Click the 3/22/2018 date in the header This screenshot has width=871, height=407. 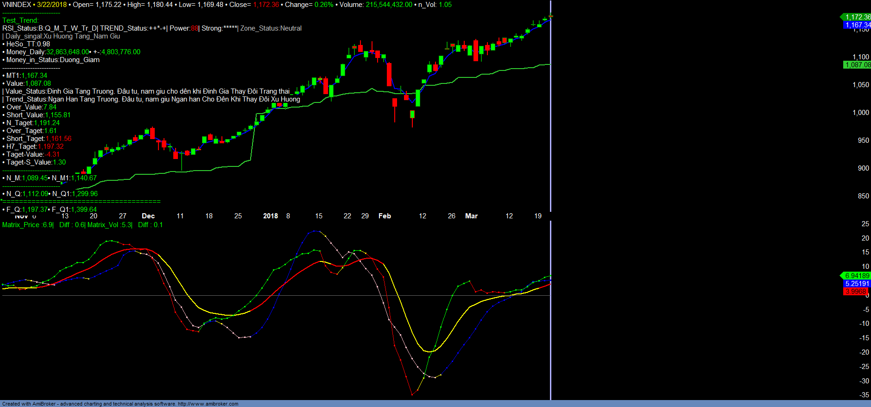(x=52, y=5)
